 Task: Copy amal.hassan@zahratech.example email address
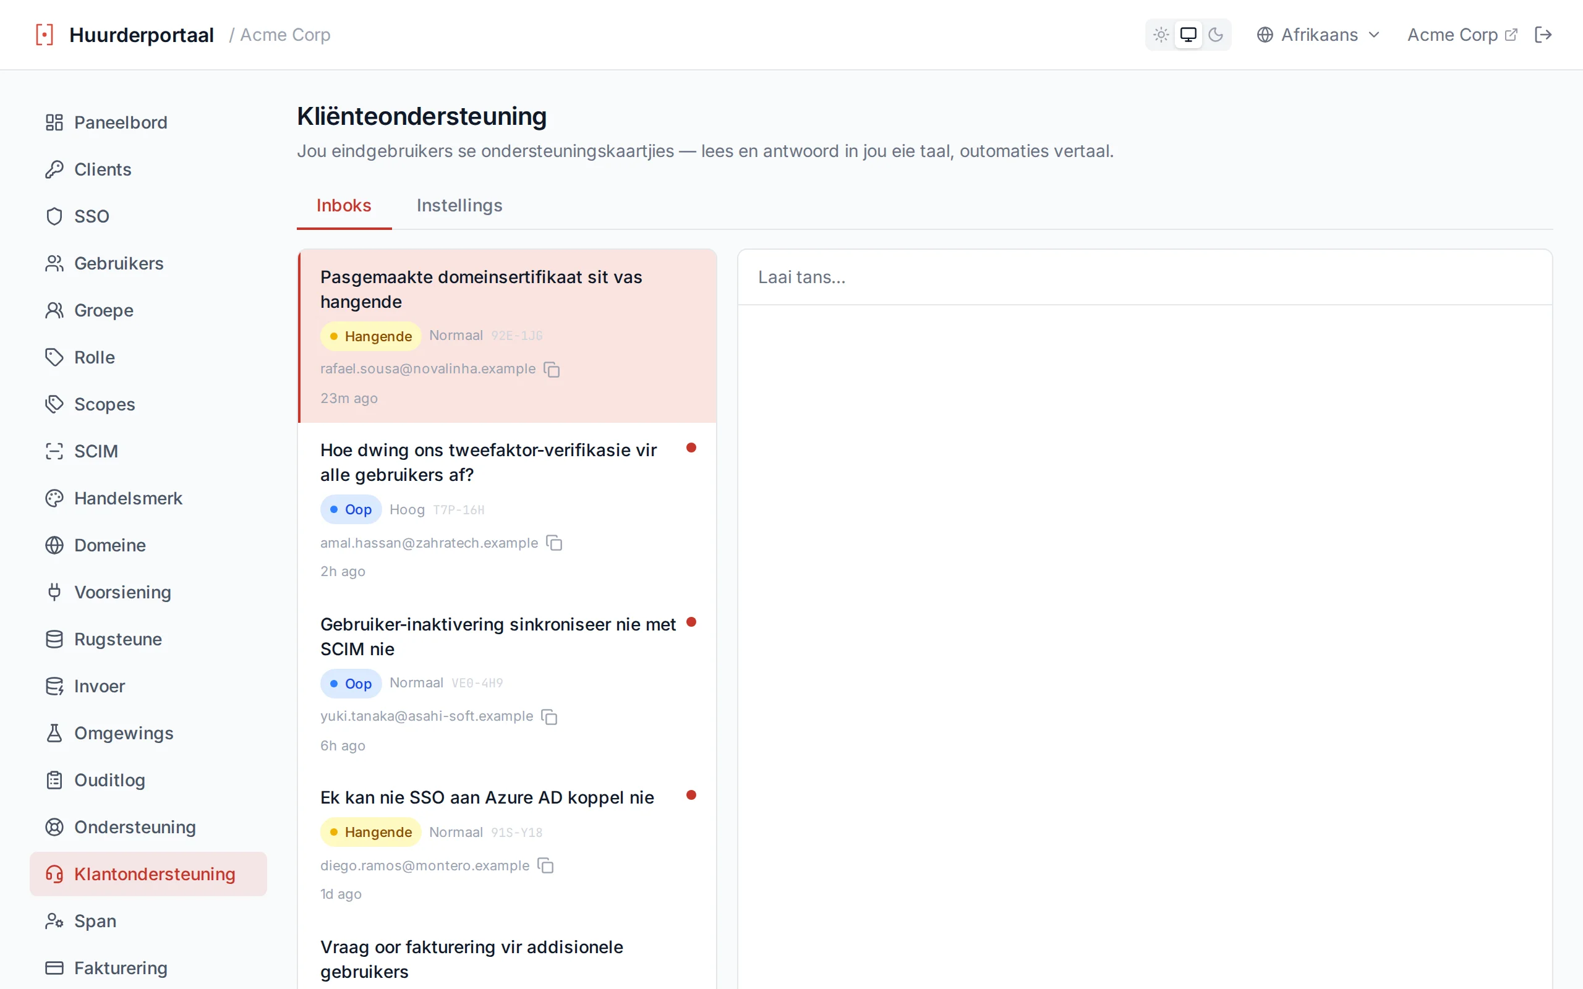[x=554, y=543]
